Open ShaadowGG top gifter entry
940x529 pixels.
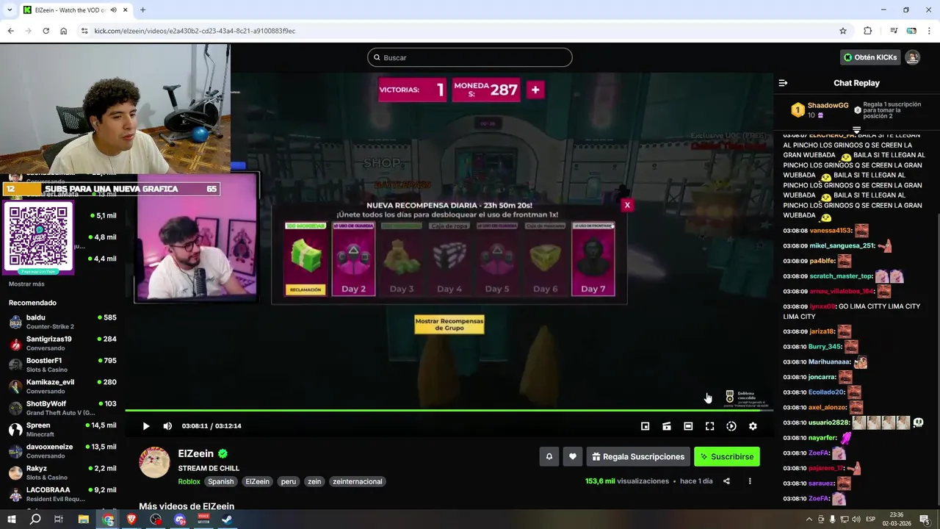pyautogui.click(x=820, y=110)
